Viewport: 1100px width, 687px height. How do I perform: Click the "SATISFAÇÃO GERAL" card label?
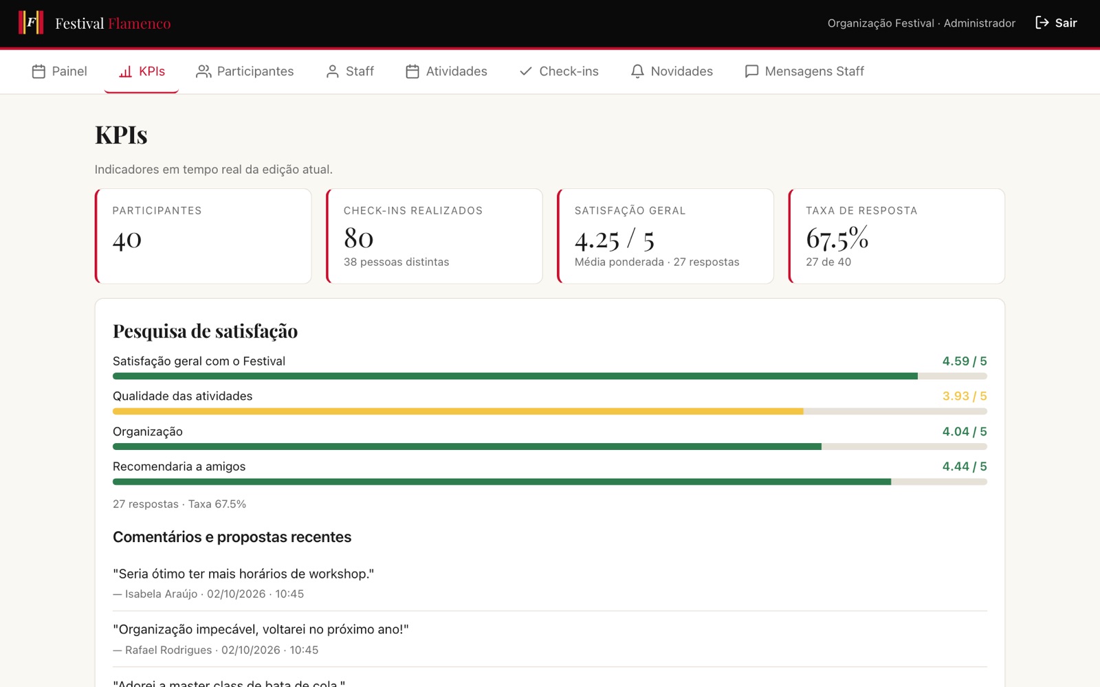click(630, 211)
